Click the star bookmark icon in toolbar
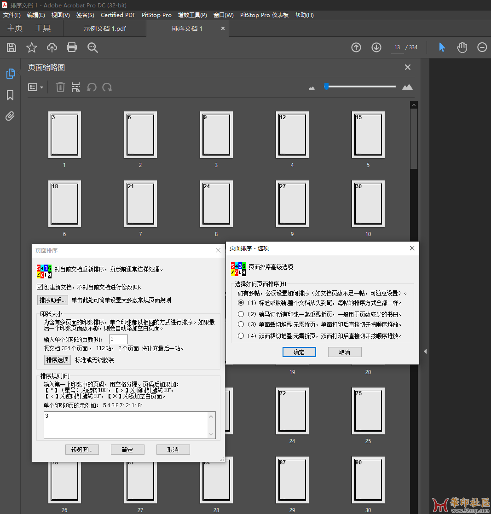This screenshot has height=514, width=491. click(31, 47)
